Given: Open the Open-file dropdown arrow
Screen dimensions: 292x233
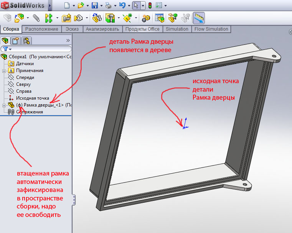Looking at the screenshot, I should (x=87, y=6).
